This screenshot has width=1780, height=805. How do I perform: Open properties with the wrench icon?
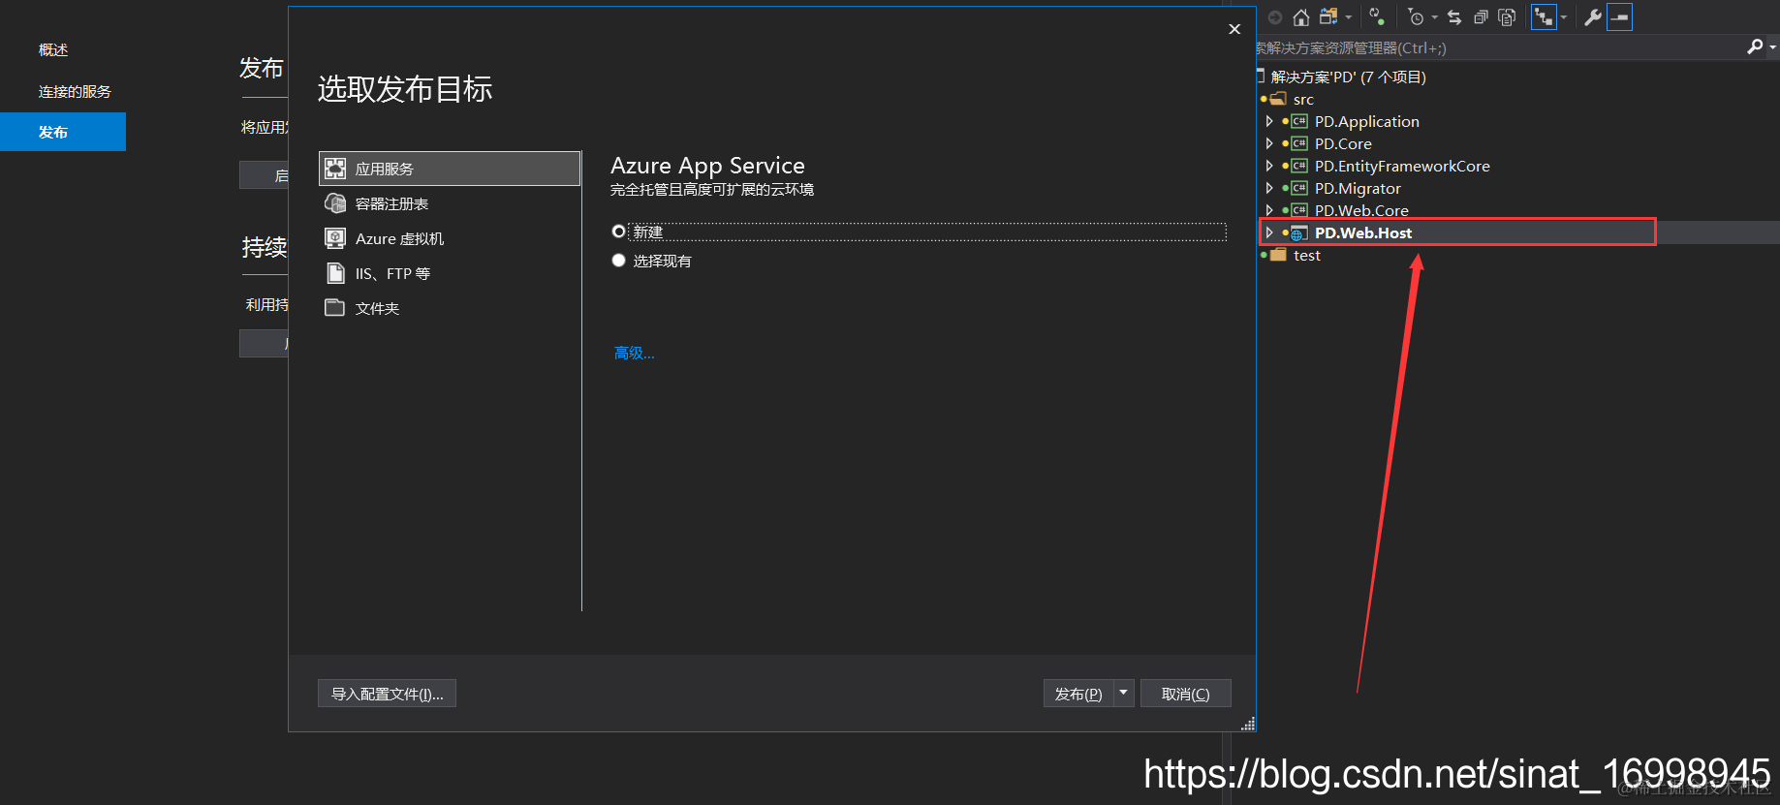[x=1592, y=17]
